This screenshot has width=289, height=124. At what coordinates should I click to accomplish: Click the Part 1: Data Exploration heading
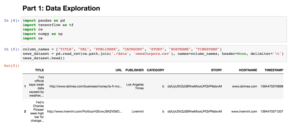coord(61,8)
